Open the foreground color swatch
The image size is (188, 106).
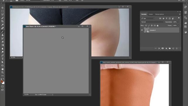(x=2, y=82)
